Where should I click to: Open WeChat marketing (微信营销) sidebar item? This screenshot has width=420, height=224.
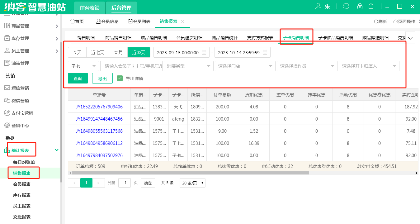pos(20,100)
